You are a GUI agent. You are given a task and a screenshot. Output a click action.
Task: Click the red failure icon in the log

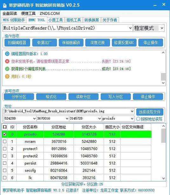click(x=7, y=61)
